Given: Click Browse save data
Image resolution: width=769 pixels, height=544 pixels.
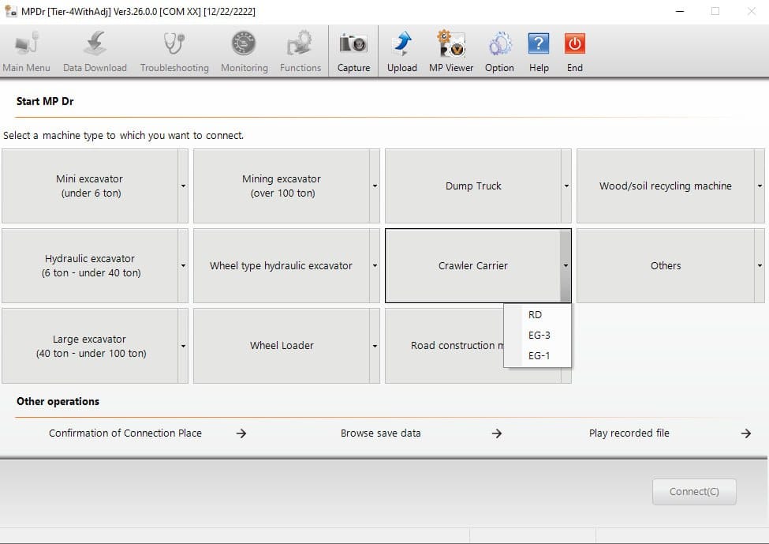Looking at the screenshot, I should [381, 433].
